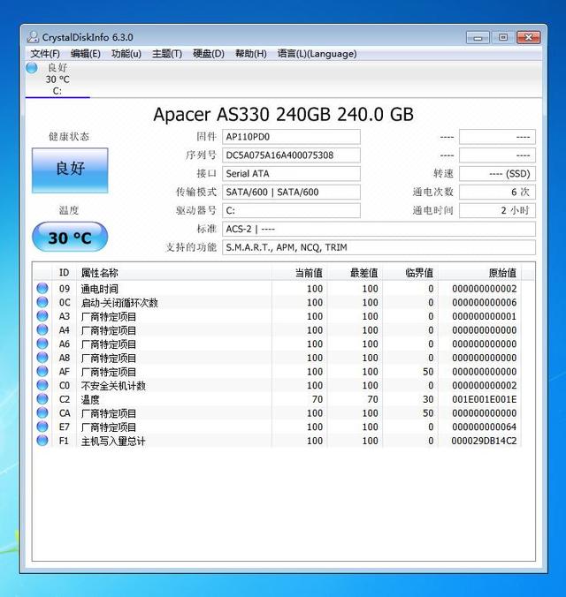Select the 温度 attribute name in row C2
Image resolution: width=566 pixels, height=597 pixels.
tap(90, 399)
